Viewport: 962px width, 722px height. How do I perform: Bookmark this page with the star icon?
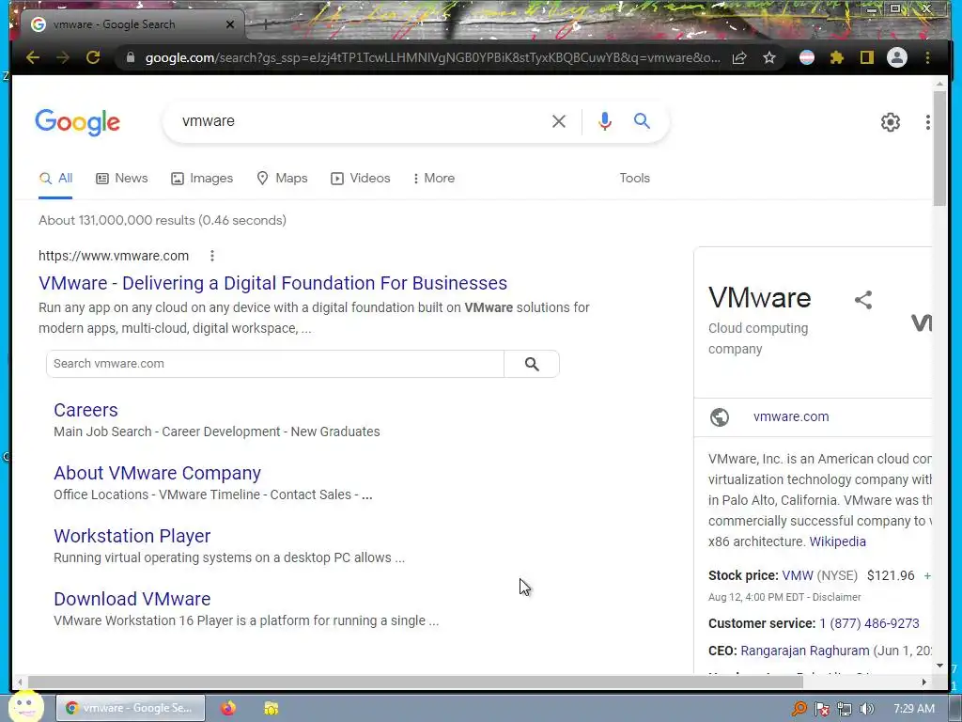(x=769, y=57)
